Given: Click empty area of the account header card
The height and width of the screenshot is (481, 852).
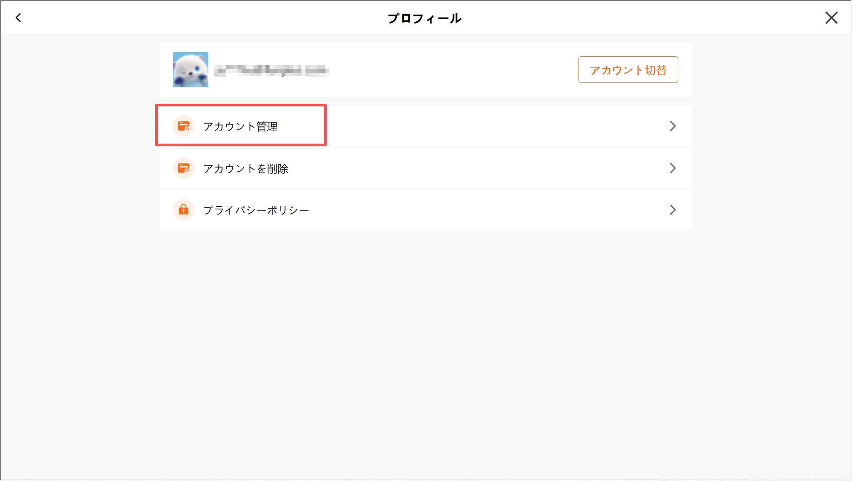Looking at the screenshot, I should tap(452, 70).
